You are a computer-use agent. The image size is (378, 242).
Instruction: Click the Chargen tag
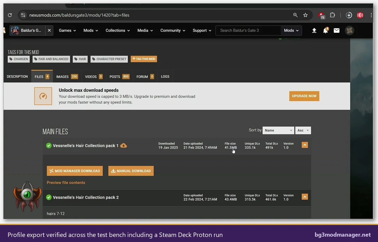pyautogui.click(x=19, y=59)
